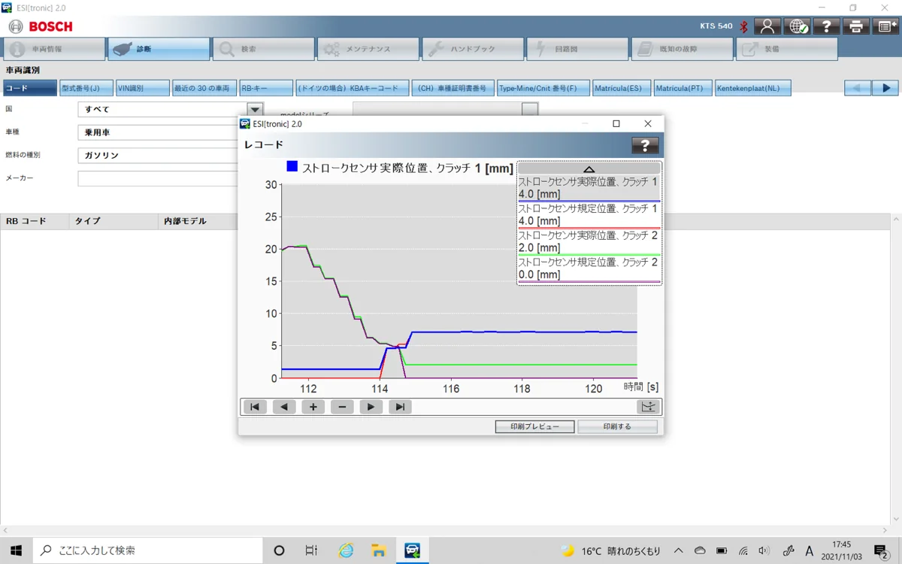Open Task View on the taskbar
This screenshot has height=564, width=902.
point(311,550)
